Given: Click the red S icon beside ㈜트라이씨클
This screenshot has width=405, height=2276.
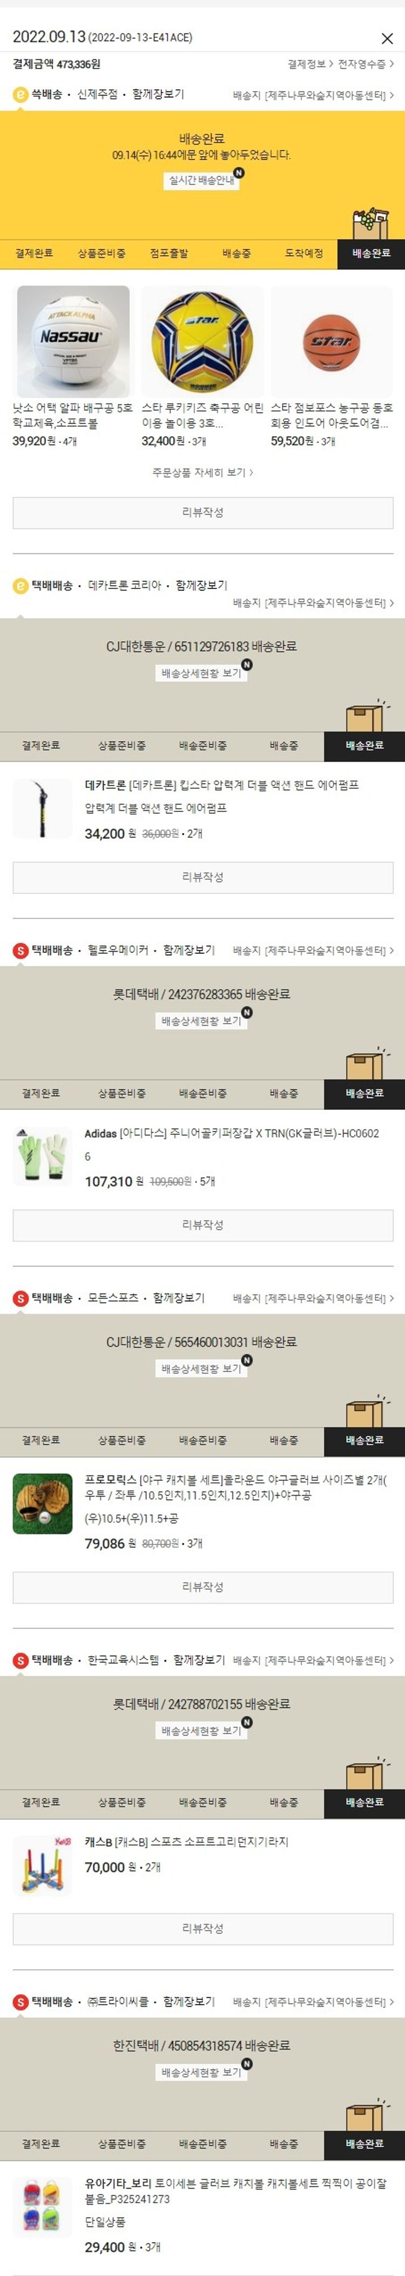Looking at the screenshot, I should (x=21, y=2001).
